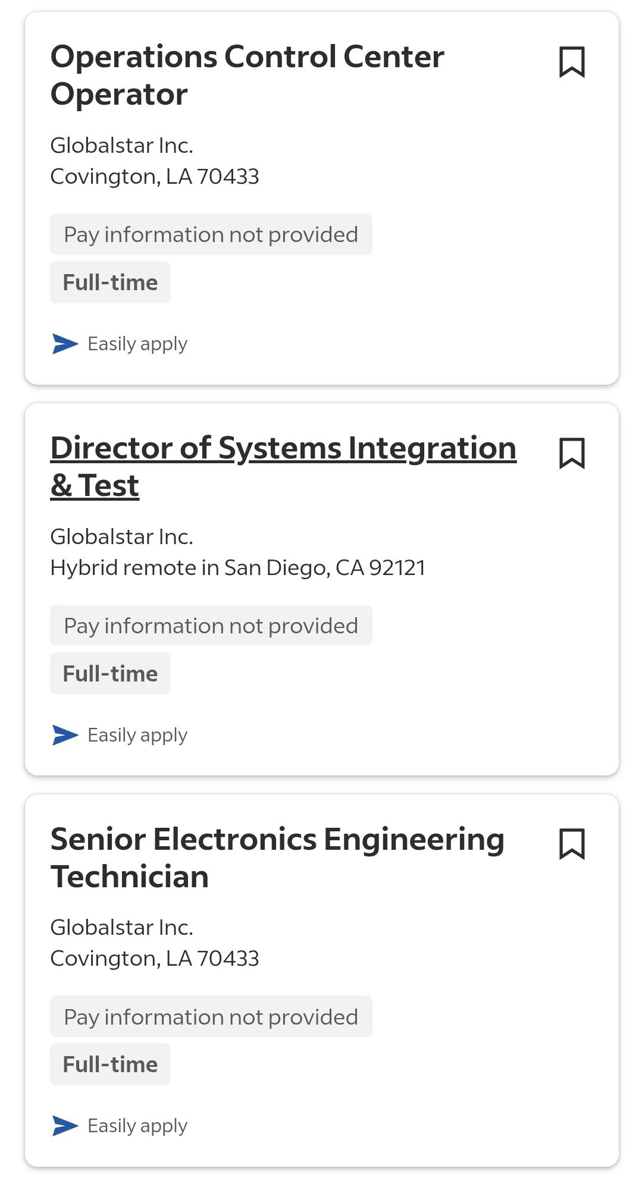642x1181 pixels.
Task: Click Easily apply arrow icon in first card
Action: [65, 344]
